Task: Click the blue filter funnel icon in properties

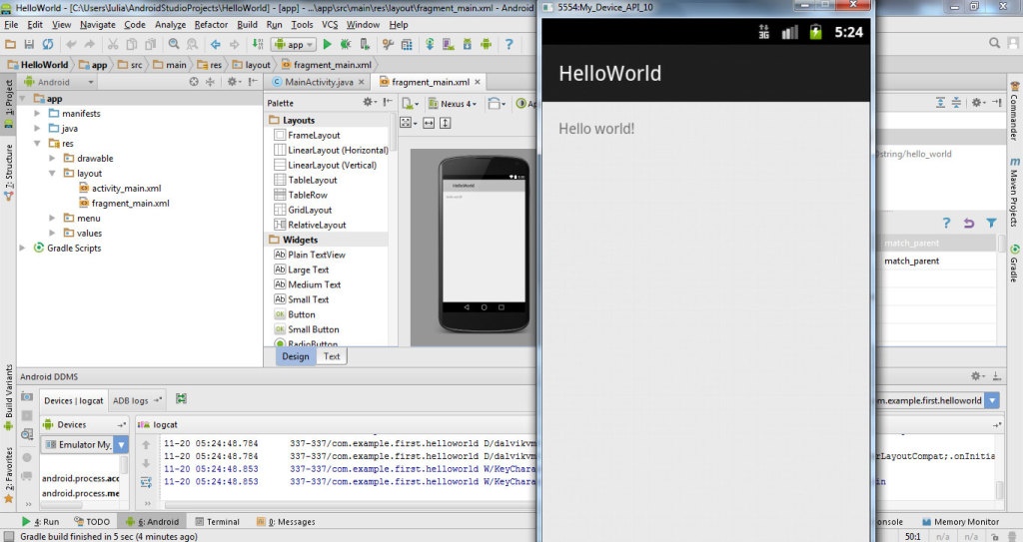Action: (x=991, y=223)
